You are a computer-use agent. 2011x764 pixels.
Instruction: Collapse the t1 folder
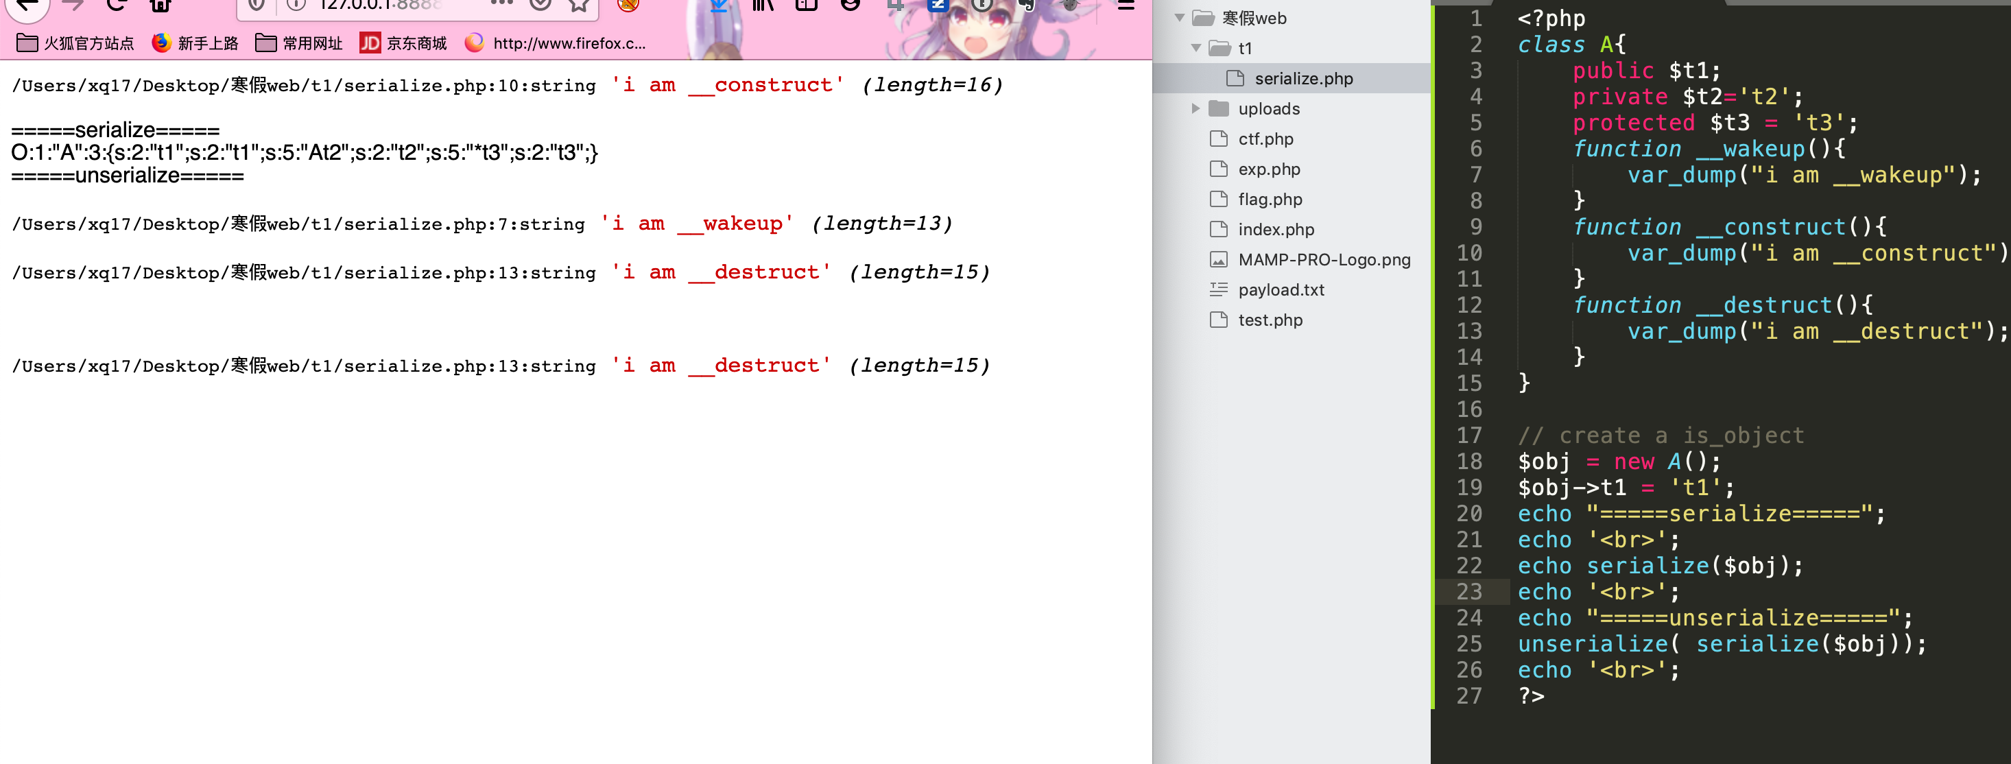[1196, 49]
